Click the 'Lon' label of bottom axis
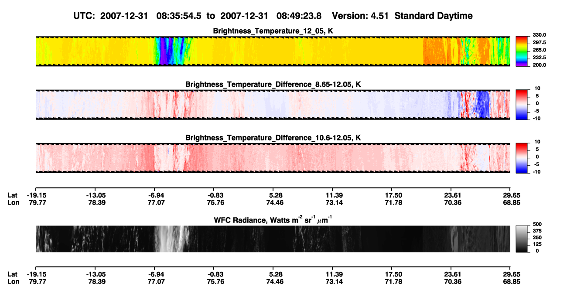 coord(13,281)
